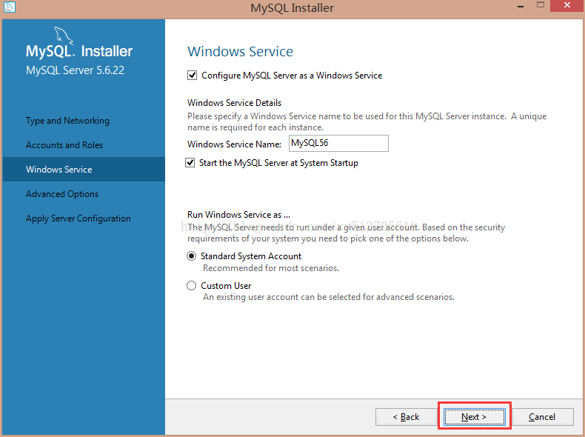Select the Windows Service sidebar step

(59, 170)
